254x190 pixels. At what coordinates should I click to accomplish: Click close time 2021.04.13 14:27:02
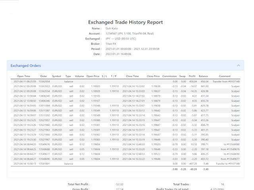point(133,96)
